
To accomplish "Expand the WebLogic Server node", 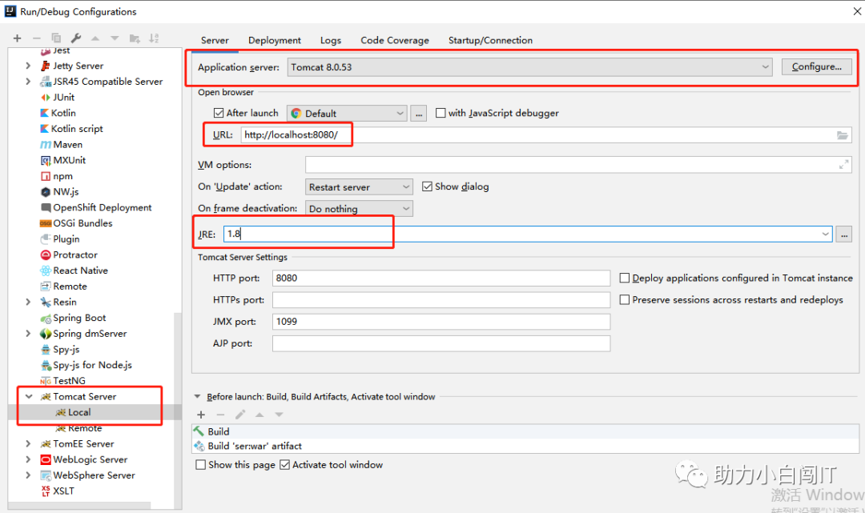I will click(x=28, y=459).
